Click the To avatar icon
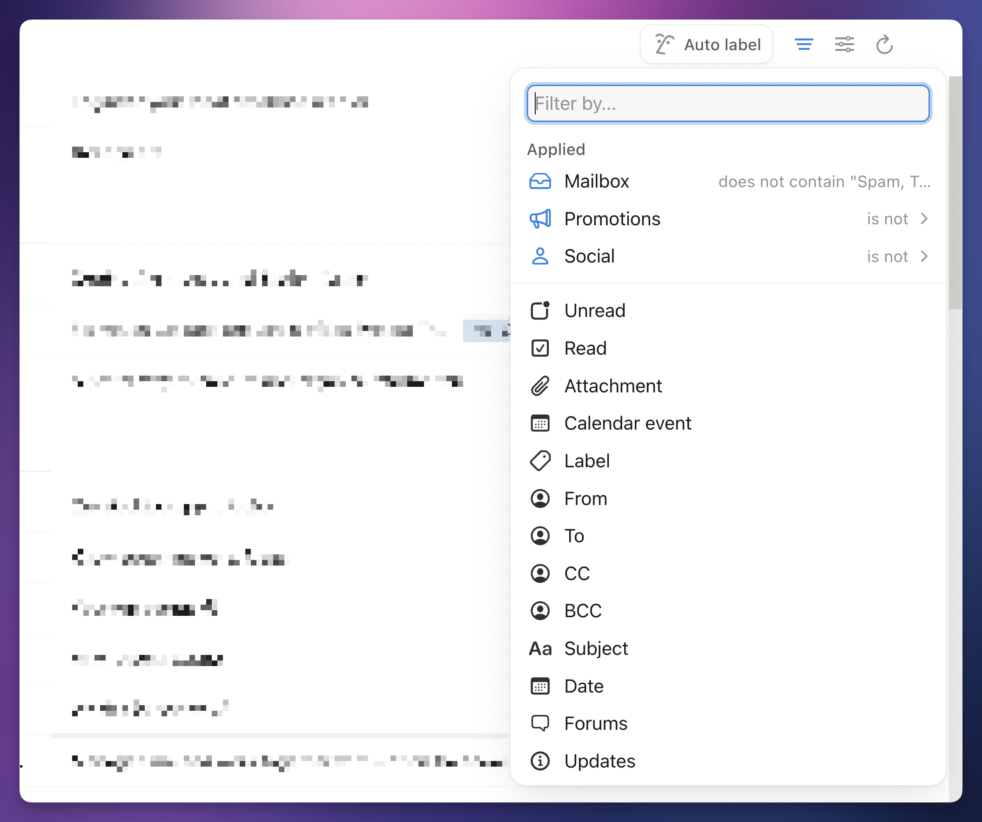 [540, 536]
